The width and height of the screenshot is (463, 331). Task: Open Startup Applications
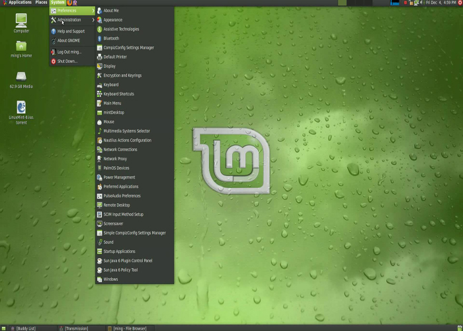pos(134,251)
